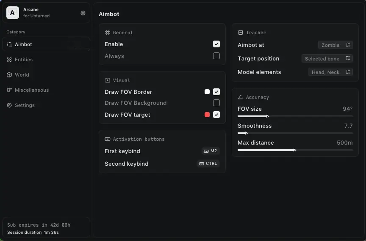Check Draw FOV Background checkbox
The image size is (366, 241).
216,103
